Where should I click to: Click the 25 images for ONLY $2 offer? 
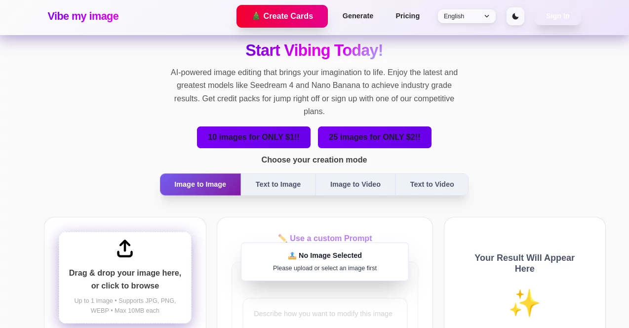374,137
